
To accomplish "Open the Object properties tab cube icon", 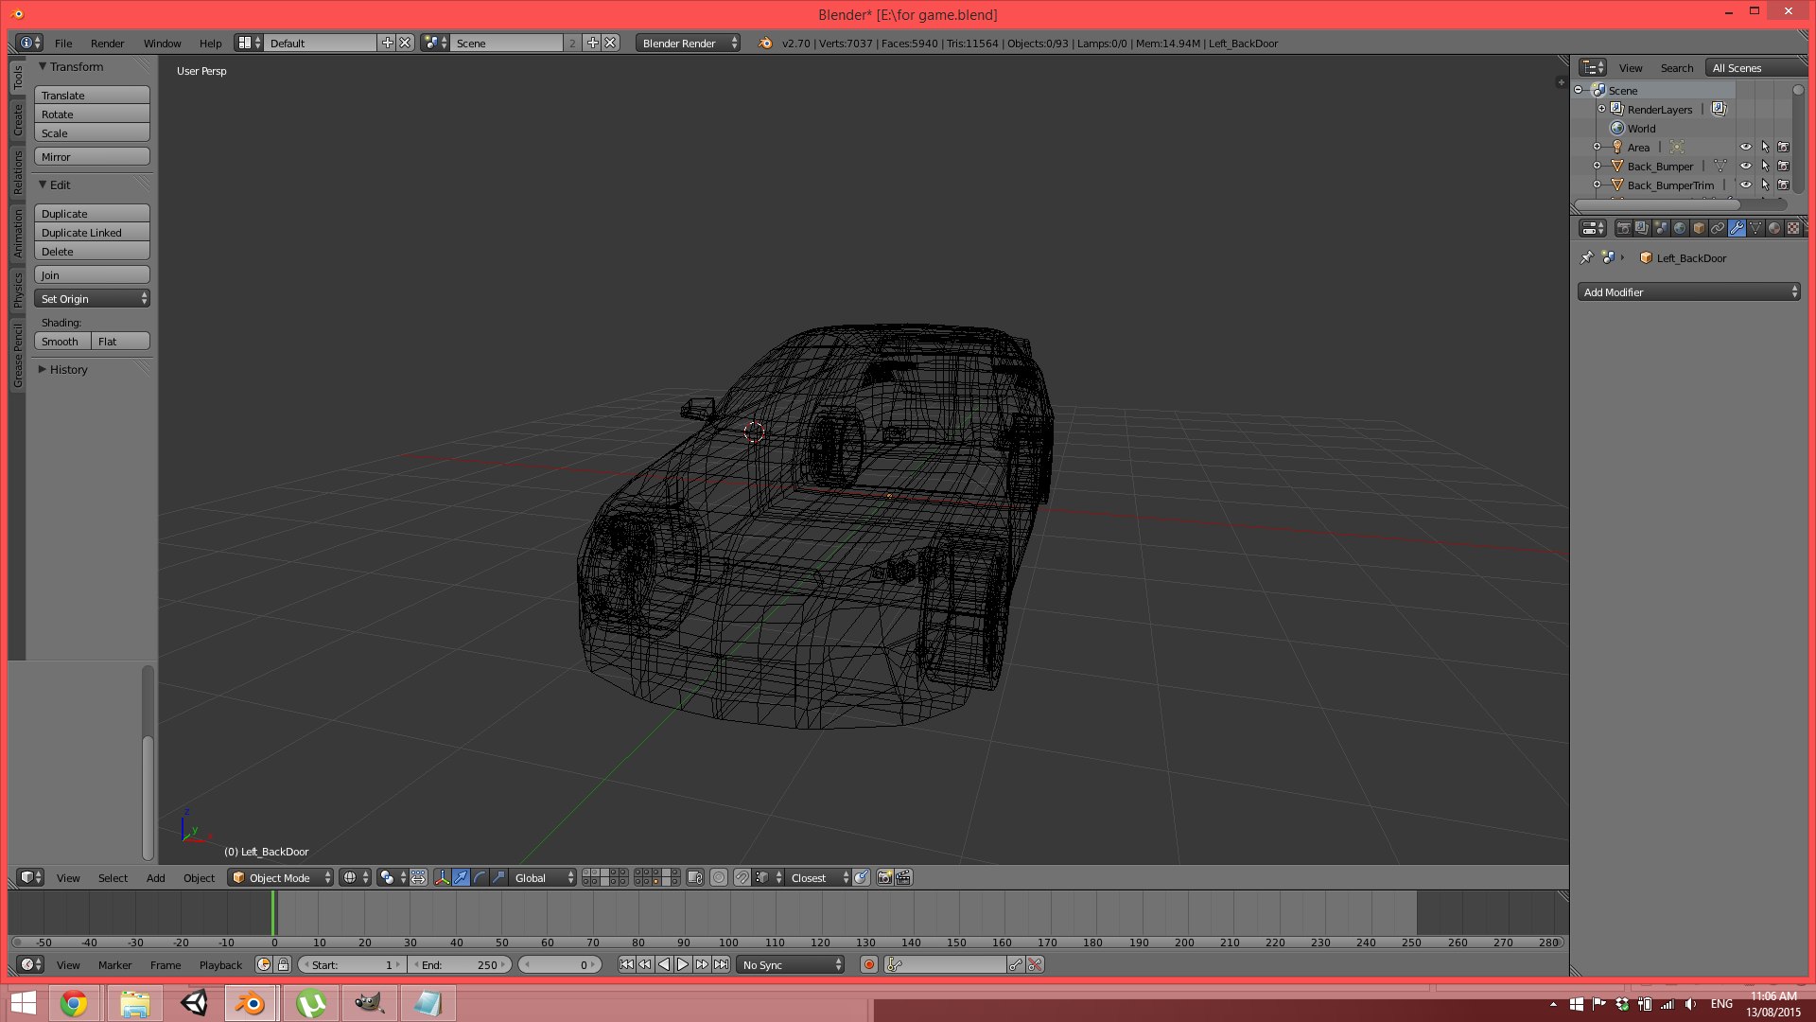I will coord(1699,228).
